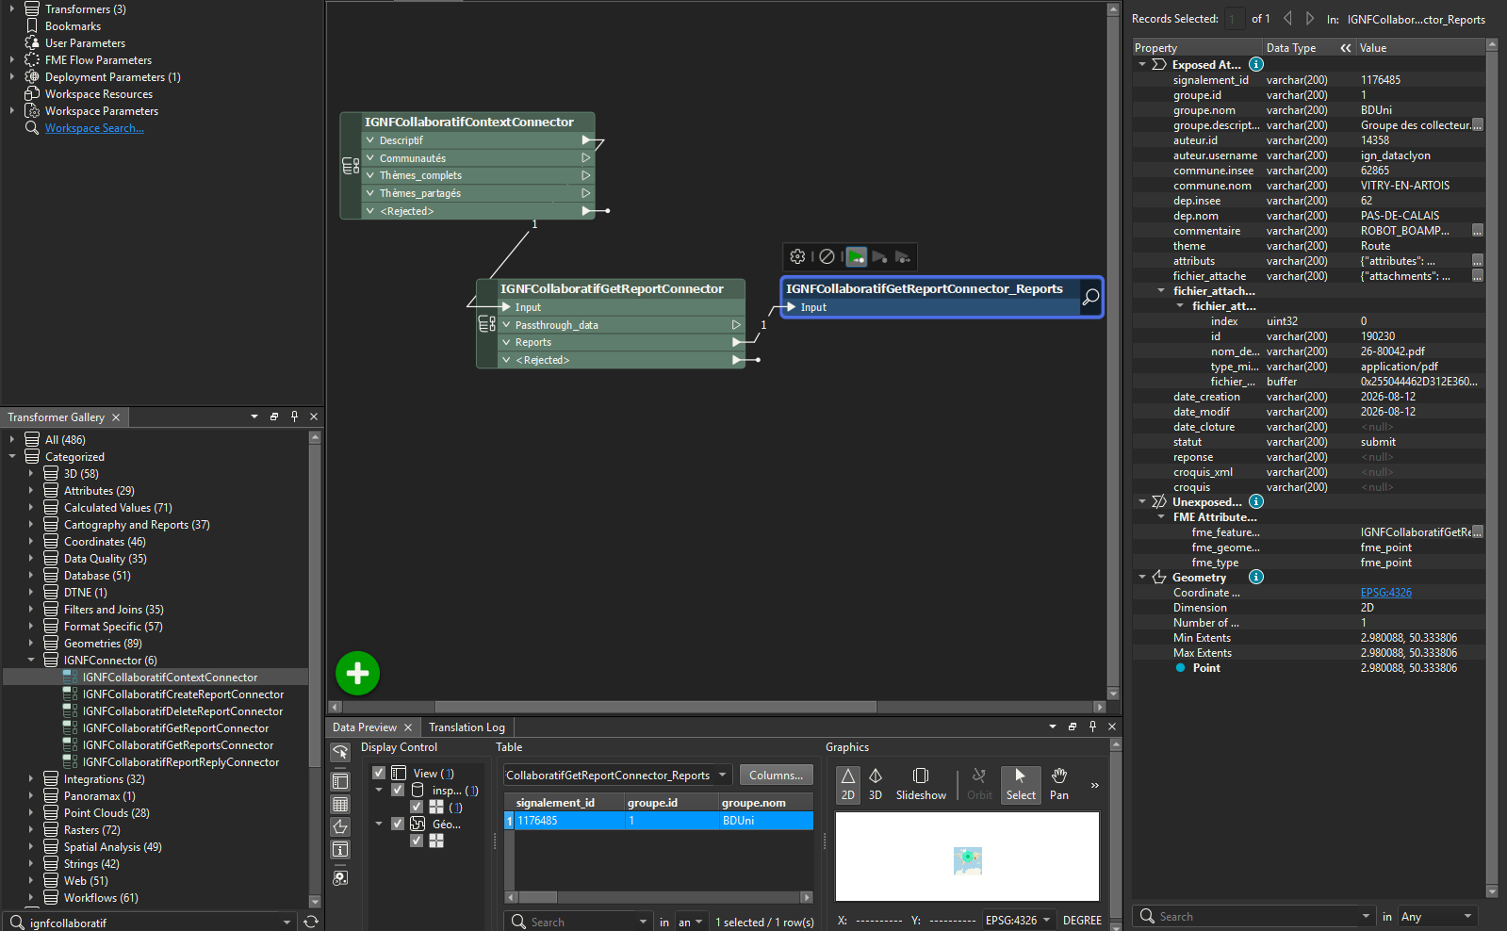Switch graphics to 3D mode
The image size is (1507, 931).
point(876,784)
